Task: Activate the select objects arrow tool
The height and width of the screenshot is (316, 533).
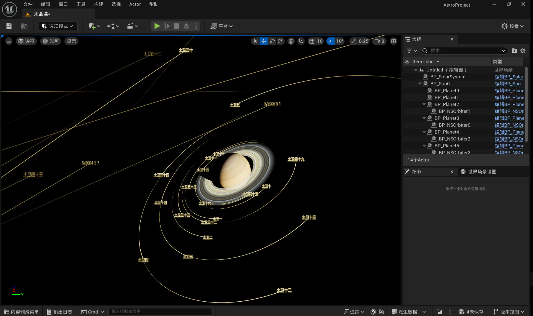Action: (255, 41)
